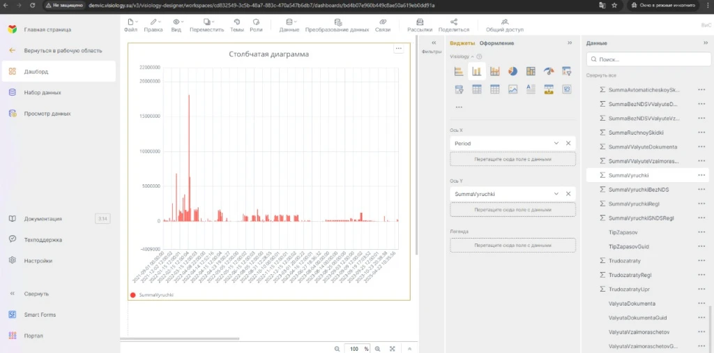Collapse the Фильтры panel with the chevrons
The height and width of the screenshot is (353, 714).
coord(434,43)
